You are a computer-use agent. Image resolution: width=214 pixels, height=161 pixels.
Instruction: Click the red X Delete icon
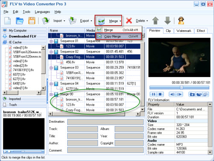pyautogui.click(x=129, y=21)
